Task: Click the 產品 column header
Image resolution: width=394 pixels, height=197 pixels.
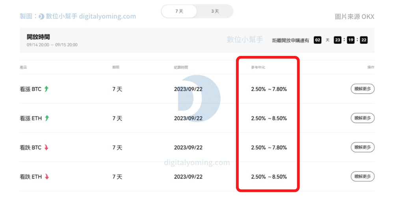Action: click(x=23, y=67)
